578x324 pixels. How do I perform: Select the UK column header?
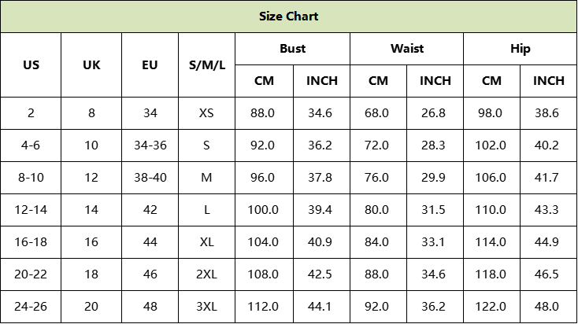point(91,64)
